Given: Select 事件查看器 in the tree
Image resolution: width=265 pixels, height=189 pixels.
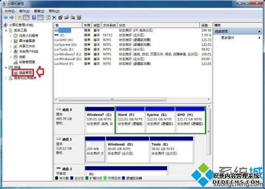Looking at the screenshot, I should (27, 41).
